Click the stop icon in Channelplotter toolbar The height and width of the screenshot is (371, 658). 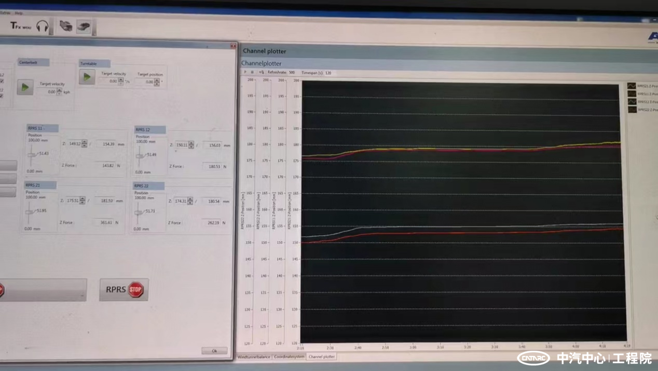(x=252, y=73)
